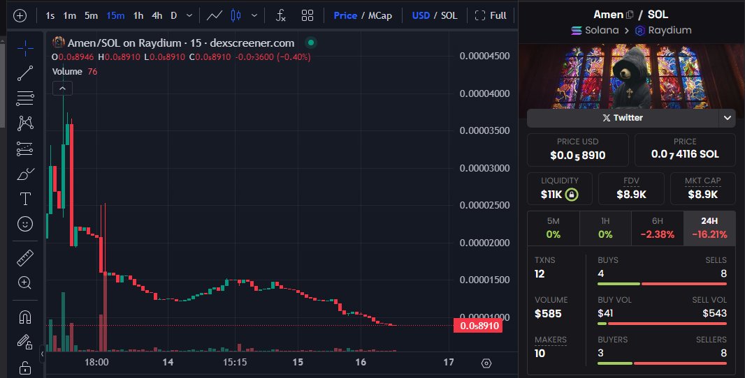Image resolution: width=745 pixels, height=378 pixels.
Task: Click the MAKERS 10 value
Action: [540, 354]
